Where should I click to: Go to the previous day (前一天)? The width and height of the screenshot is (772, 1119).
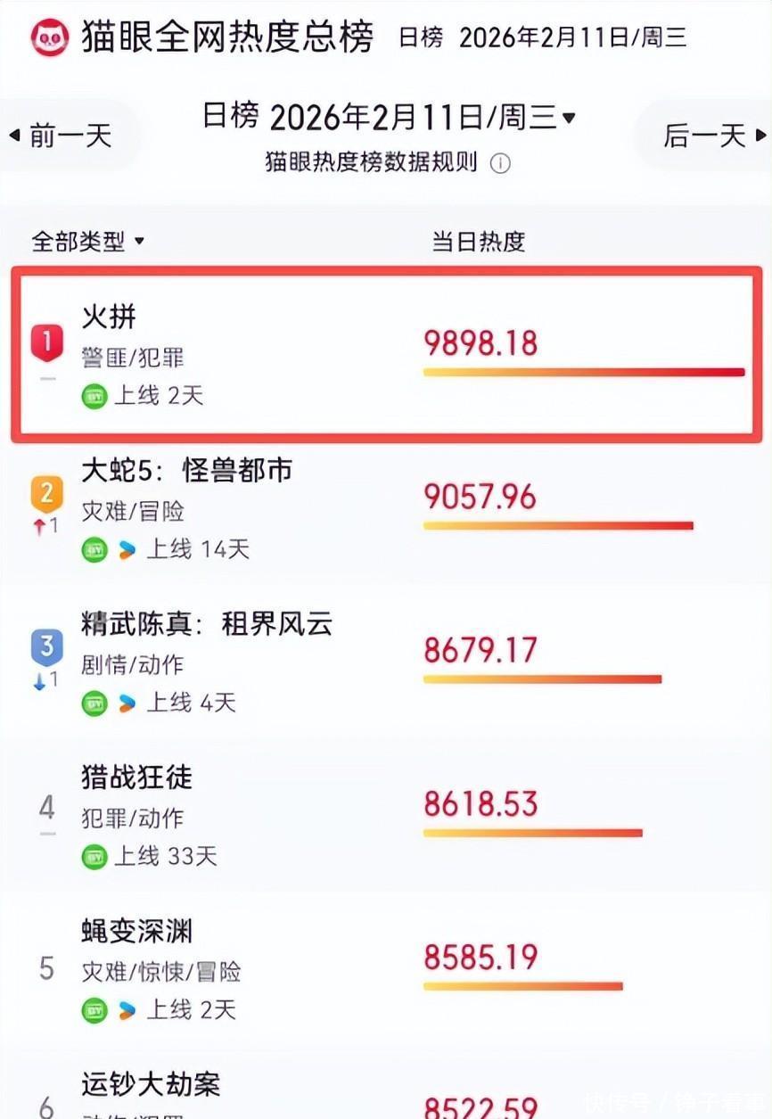tap(62, 136)
